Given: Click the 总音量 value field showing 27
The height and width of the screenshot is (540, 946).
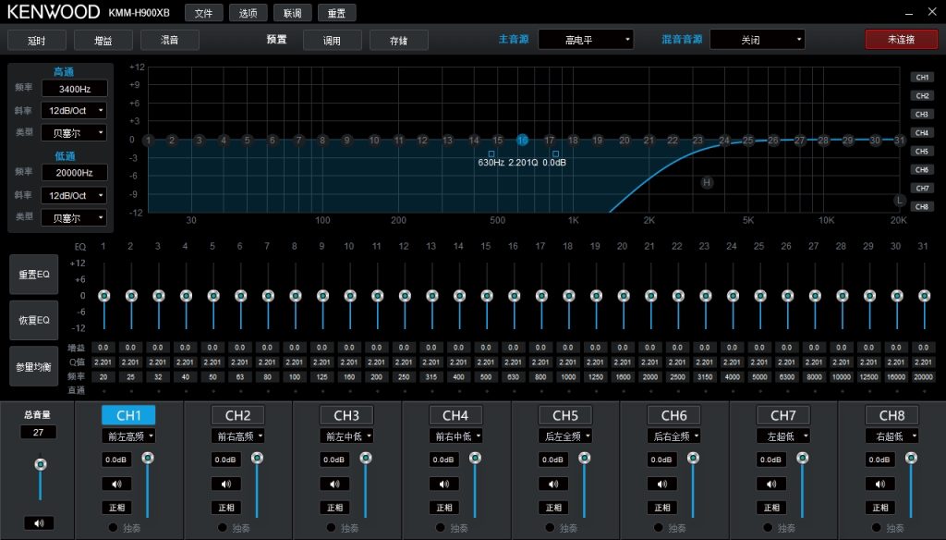Looking at the screenshot, I should (38, 433).
